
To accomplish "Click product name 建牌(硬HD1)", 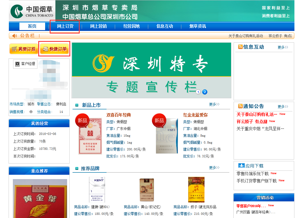I will 100,207.
